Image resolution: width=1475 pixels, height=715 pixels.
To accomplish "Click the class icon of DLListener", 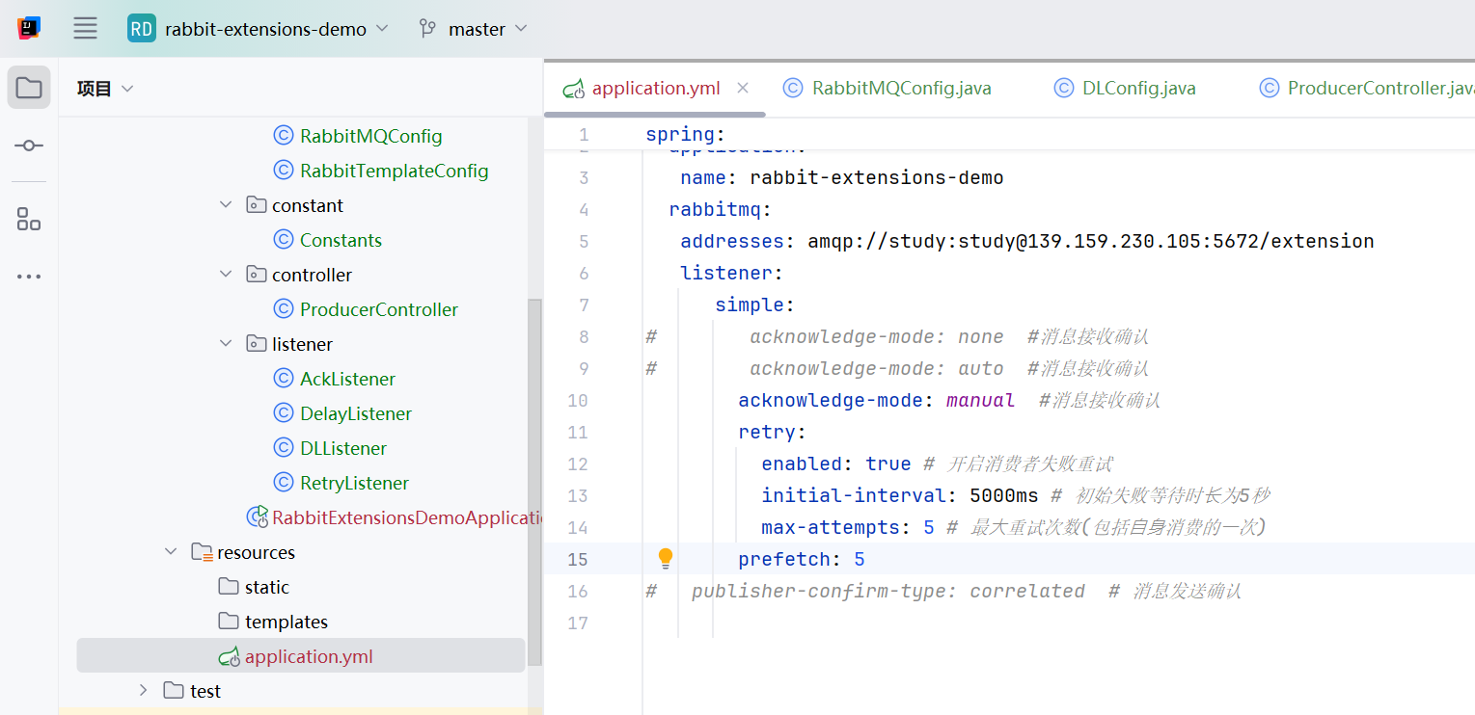I will 284,448.
